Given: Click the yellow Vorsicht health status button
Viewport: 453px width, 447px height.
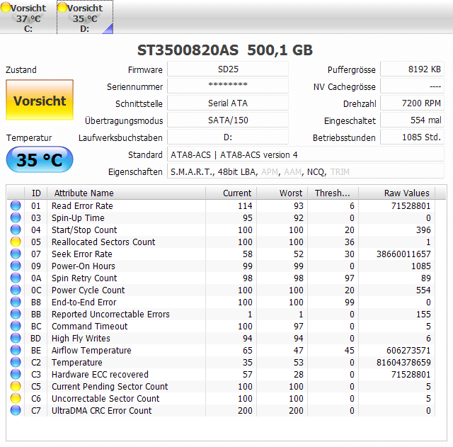Looking at the screenshot, I should 40,100.
